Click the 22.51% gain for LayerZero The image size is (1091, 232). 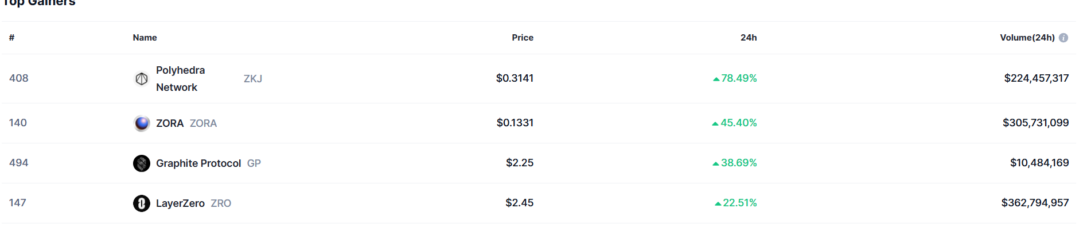pos(739,203)
